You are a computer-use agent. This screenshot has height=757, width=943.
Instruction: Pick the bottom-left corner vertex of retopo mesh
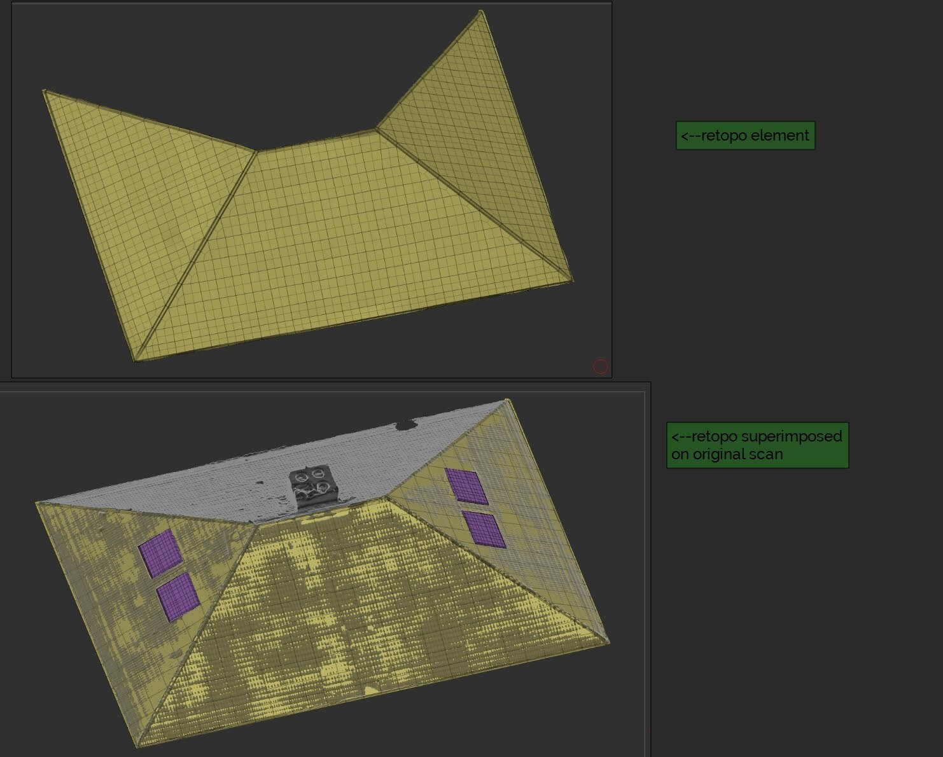click(x=136, y=360)
